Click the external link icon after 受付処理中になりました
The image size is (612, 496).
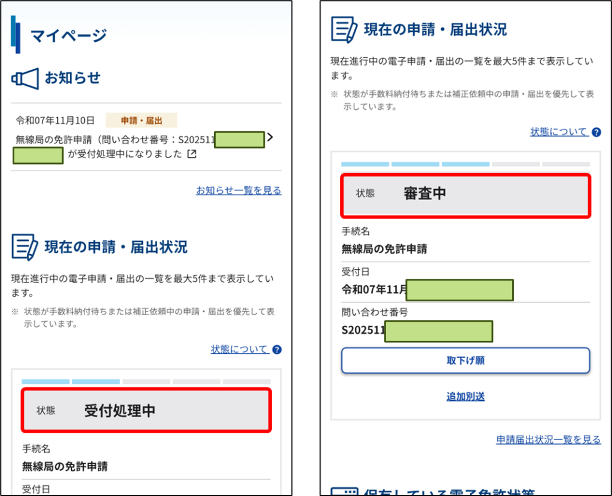click(x=192, y=155)
